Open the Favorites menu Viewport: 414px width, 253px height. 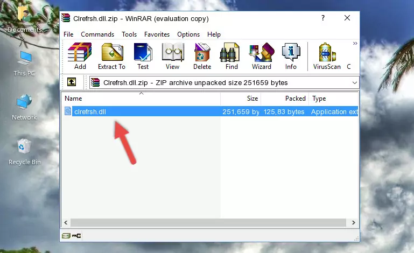click(x=157, y=34)
